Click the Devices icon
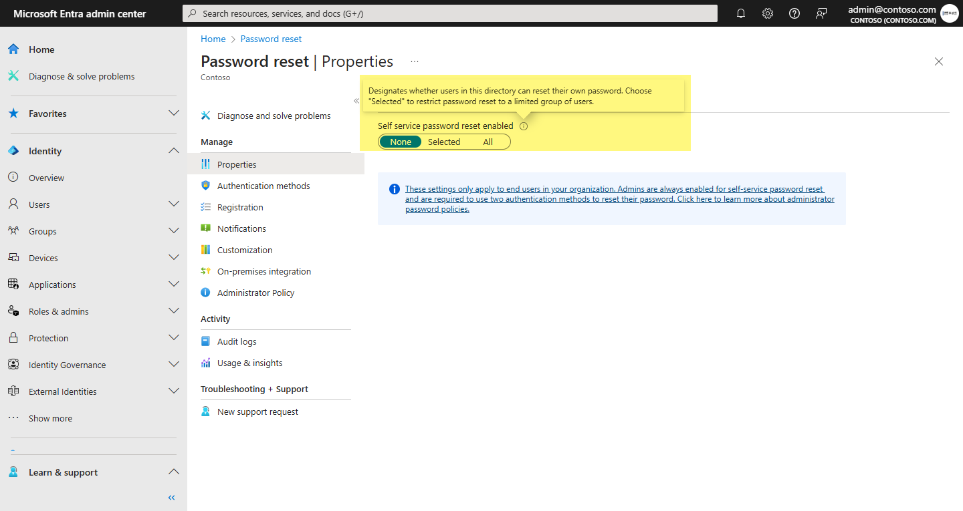963x511 pixels. pos(13,258)
